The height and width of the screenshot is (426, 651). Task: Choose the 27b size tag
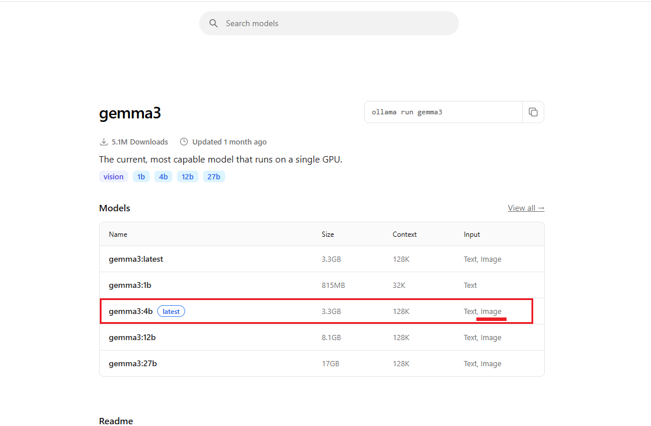pos(214,177)
